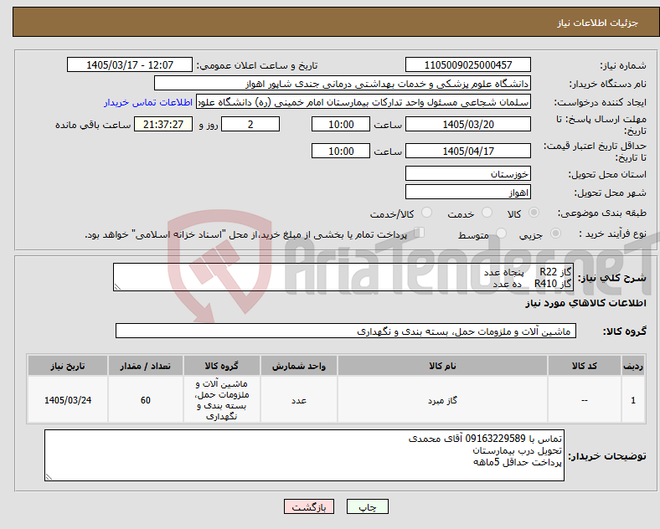Click the بازگشت (back) button
This screenshot has width=660, height=529.
(x=309, y=506)
